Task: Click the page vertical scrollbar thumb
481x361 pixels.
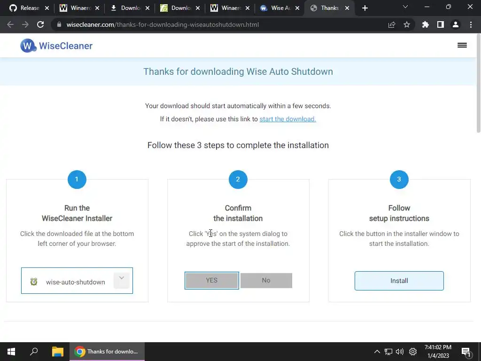Action: coord(478,84)
